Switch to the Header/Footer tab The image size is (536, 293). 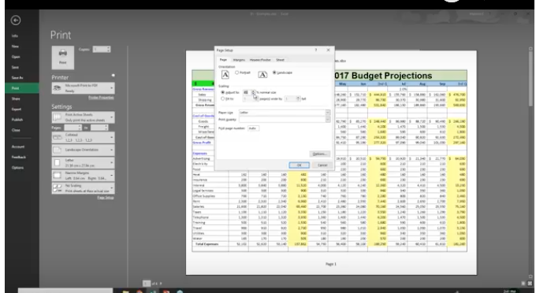pos(260,60)
